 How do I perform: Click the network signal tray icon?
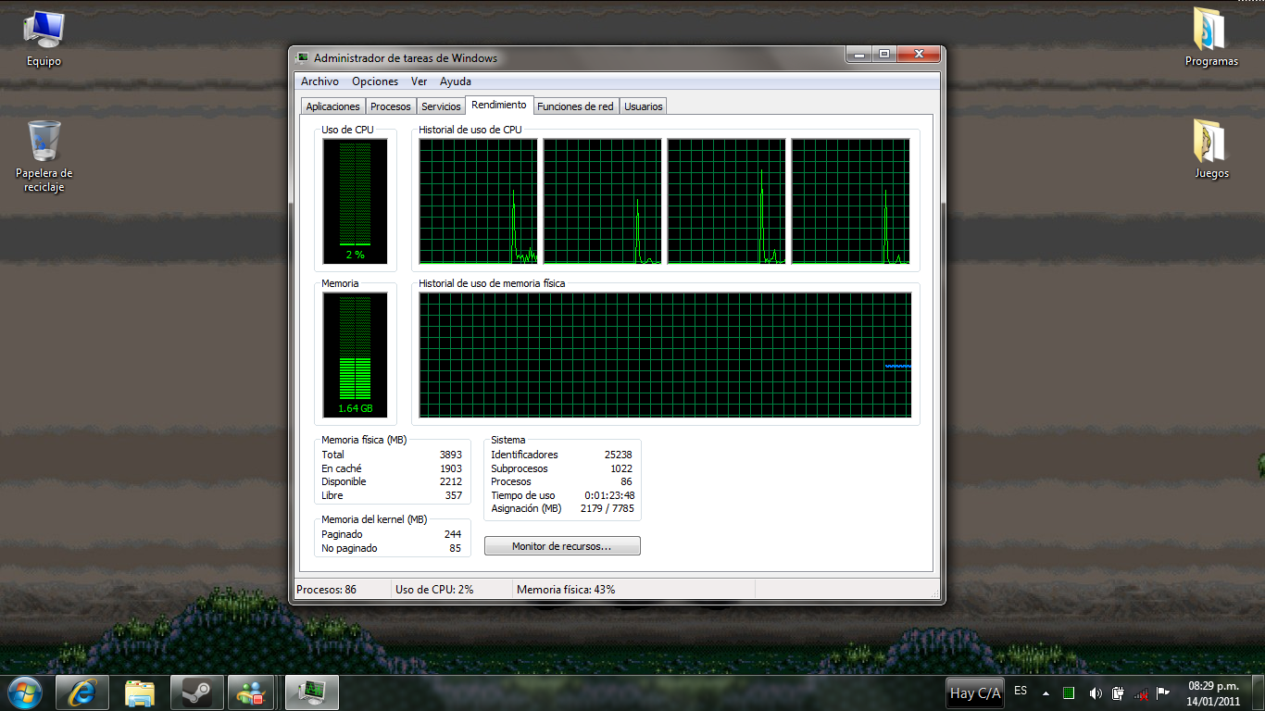click(x=1141, y=692)
